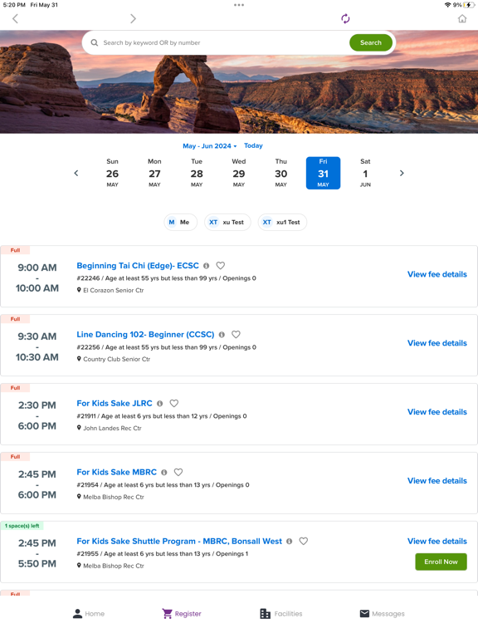View fee details for For Kids Sake MBRC
The image size is (478, 638).
[437, 480]
